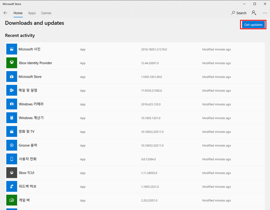The image size is (270, 210).
Task: Click the App type label for Groove 음악
Action: coord(83,145)
